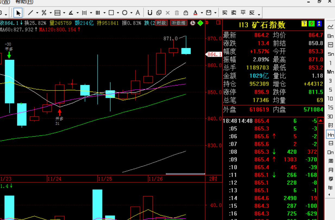Click the 平 (close position) button
The width and height of the screenshot is (335, 220).
pos(243,12)
